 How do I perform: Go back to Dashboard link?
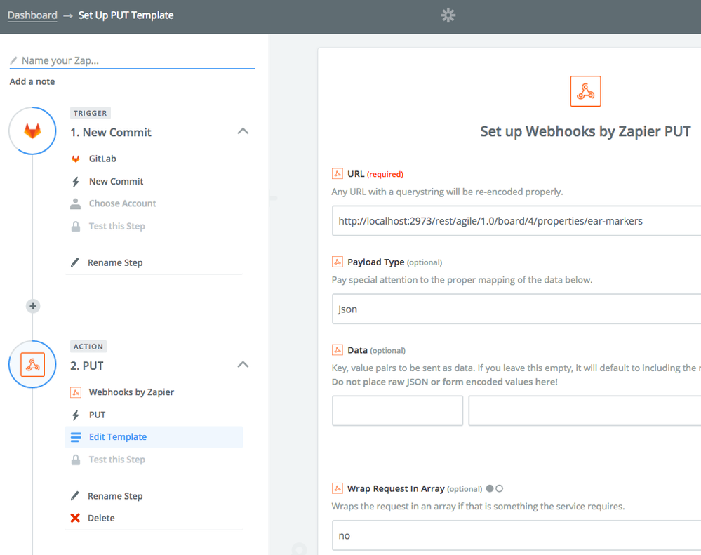point(32,15)
